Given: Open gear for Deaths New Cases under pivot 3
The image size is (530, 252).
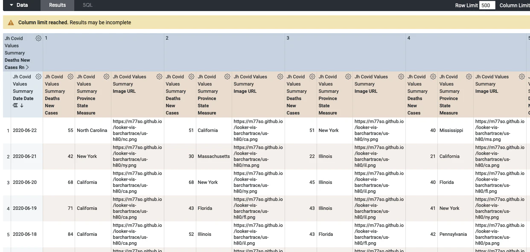Looking at the screenshot, I should pos(312,77).
